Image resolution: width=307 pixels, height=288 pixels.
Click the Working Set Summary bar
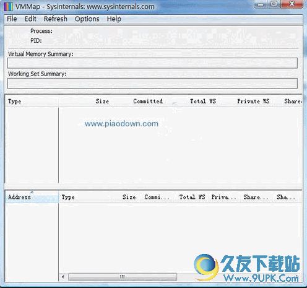[152, 83]
